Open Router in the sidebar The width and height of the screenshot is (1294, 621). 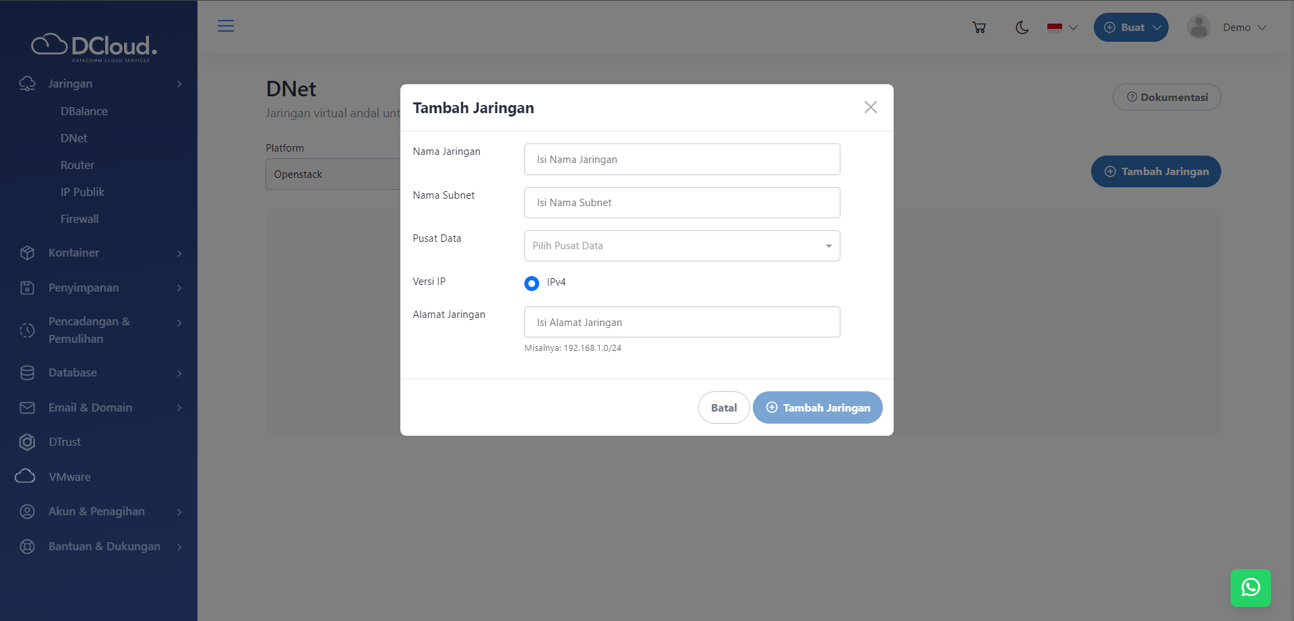[78, 165]
